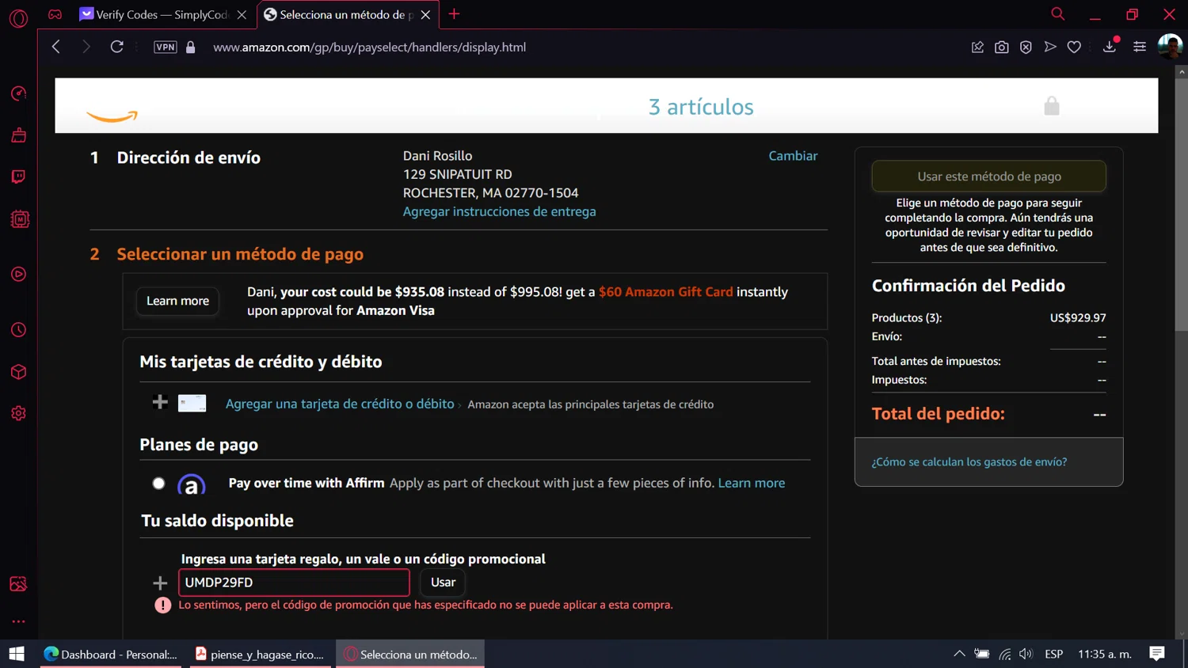Open the shopping bag sidebar icon
Screen dimensions: 1188x668
click(18, 135)
